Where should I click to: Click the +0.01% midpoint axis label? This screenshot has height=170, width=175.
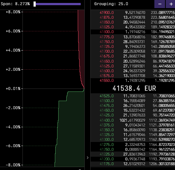click(13, 89)
